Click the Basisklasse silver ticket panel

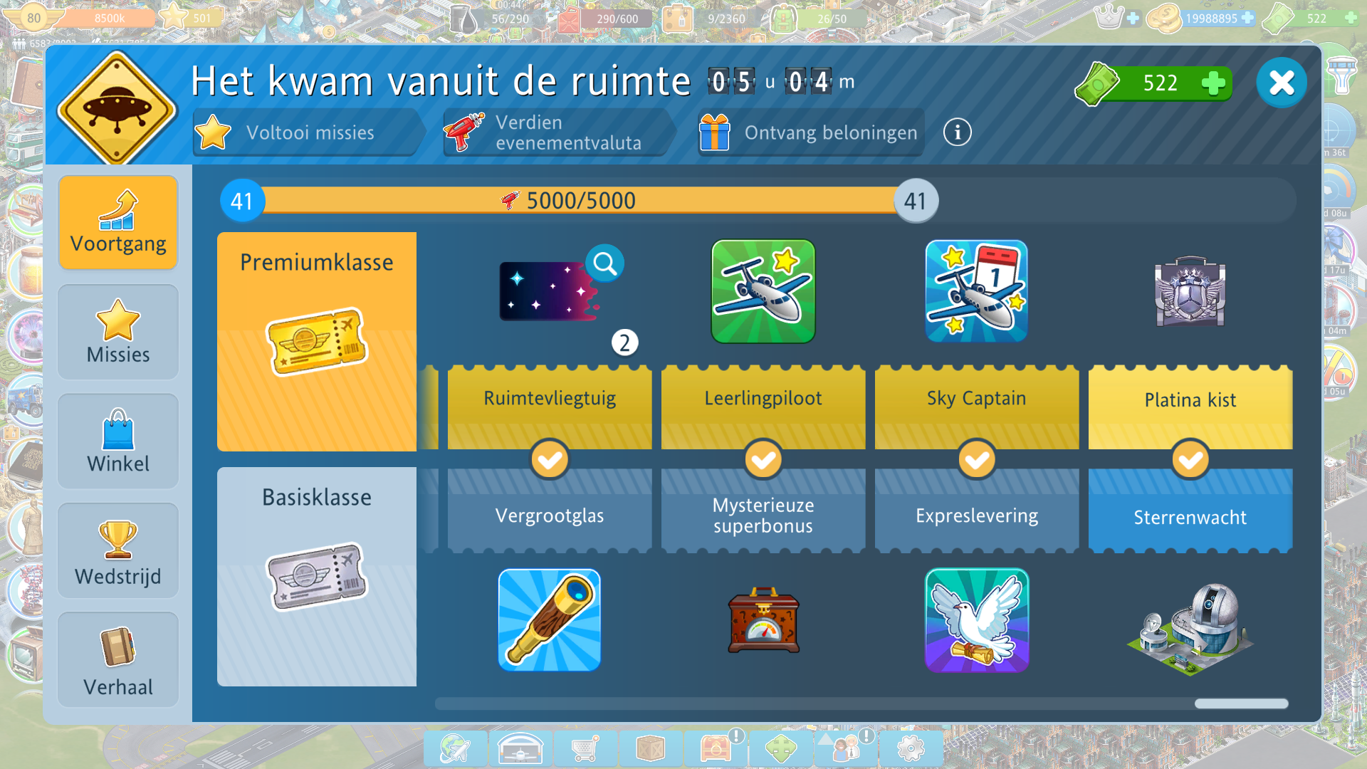[x=317, y=577]
